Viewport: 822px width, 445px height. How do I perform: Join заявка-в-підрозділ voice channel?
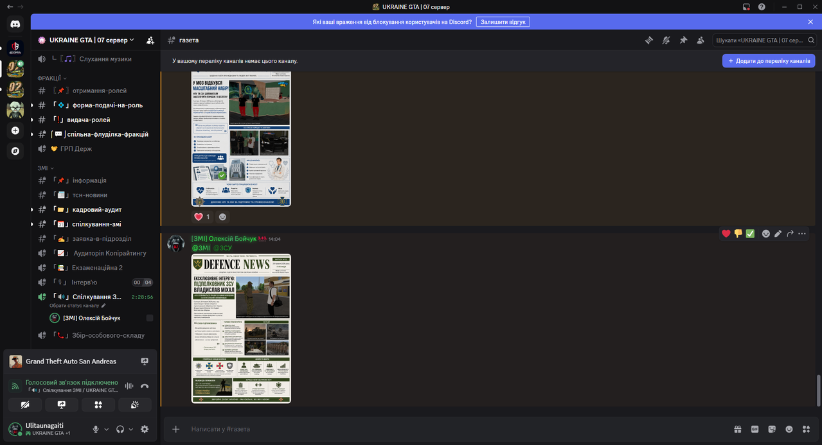(95, 238)
